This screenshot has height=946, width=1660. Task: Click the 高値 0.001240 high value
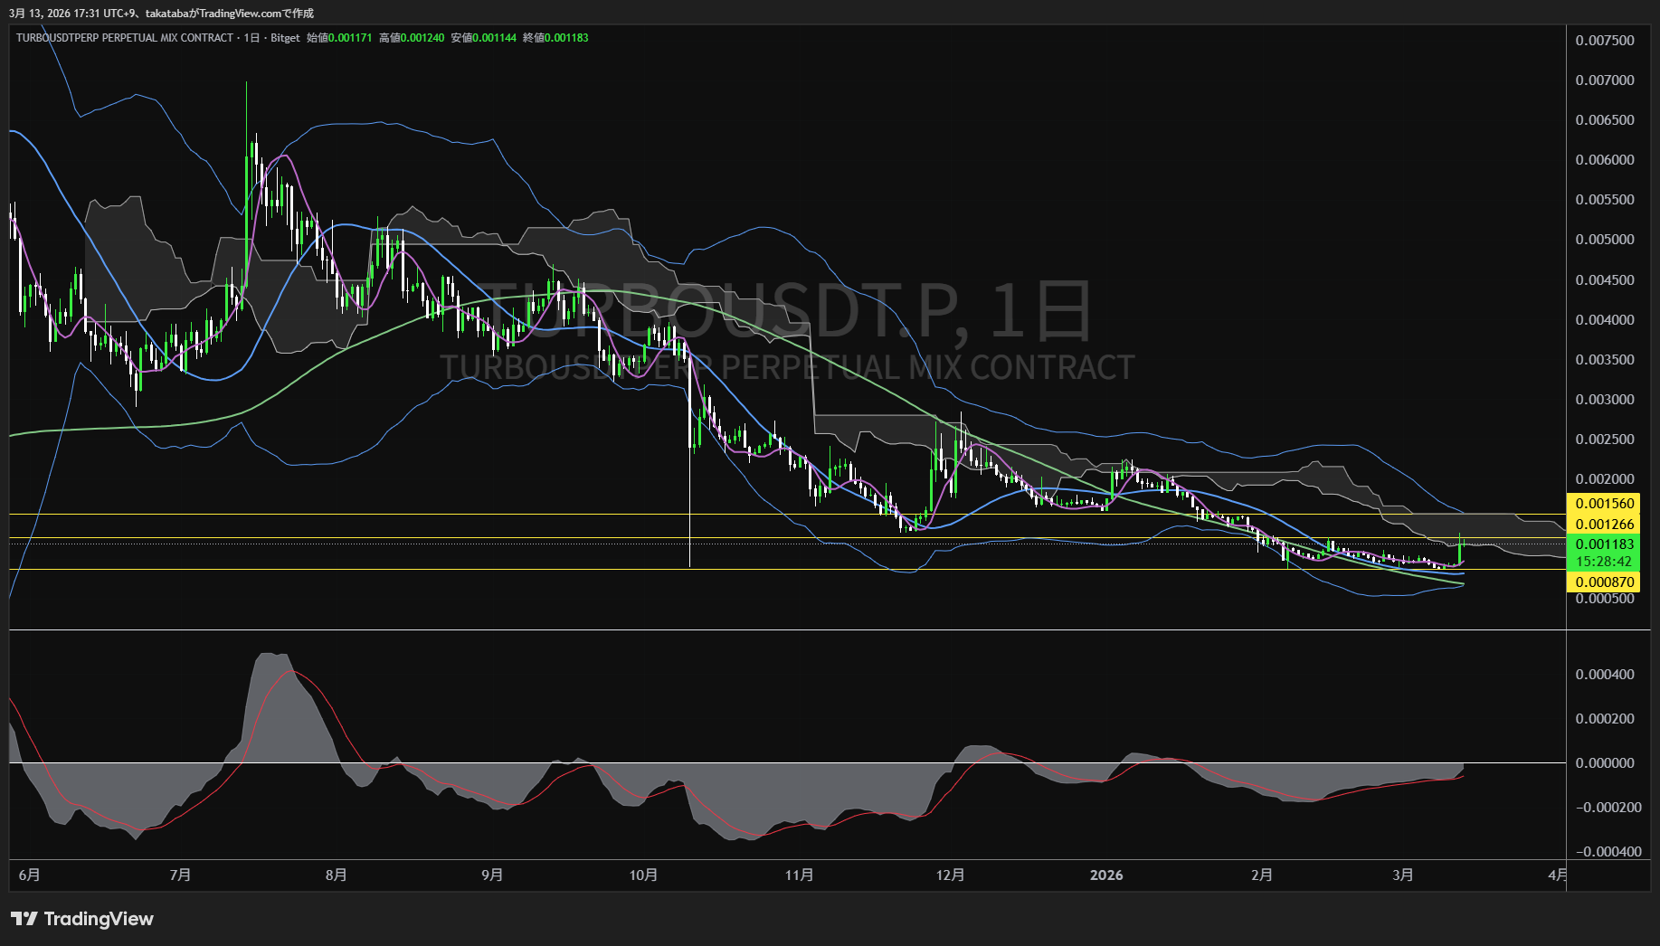tap(412, 38)
